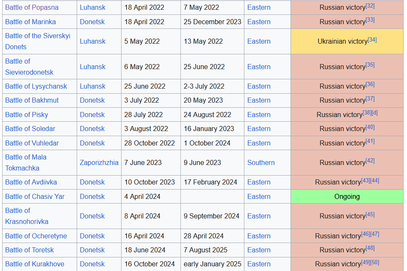Open the Battle of Ocheretyne link

point(36,236)
